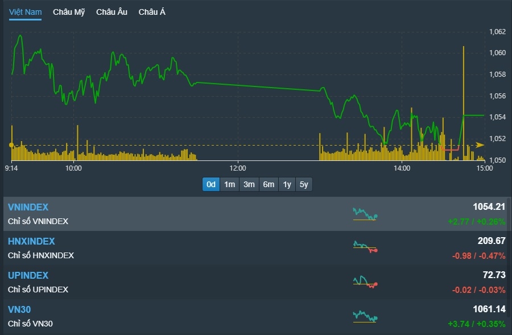
Task: Go to the Châu Á tab
Action: click(152, 12)
